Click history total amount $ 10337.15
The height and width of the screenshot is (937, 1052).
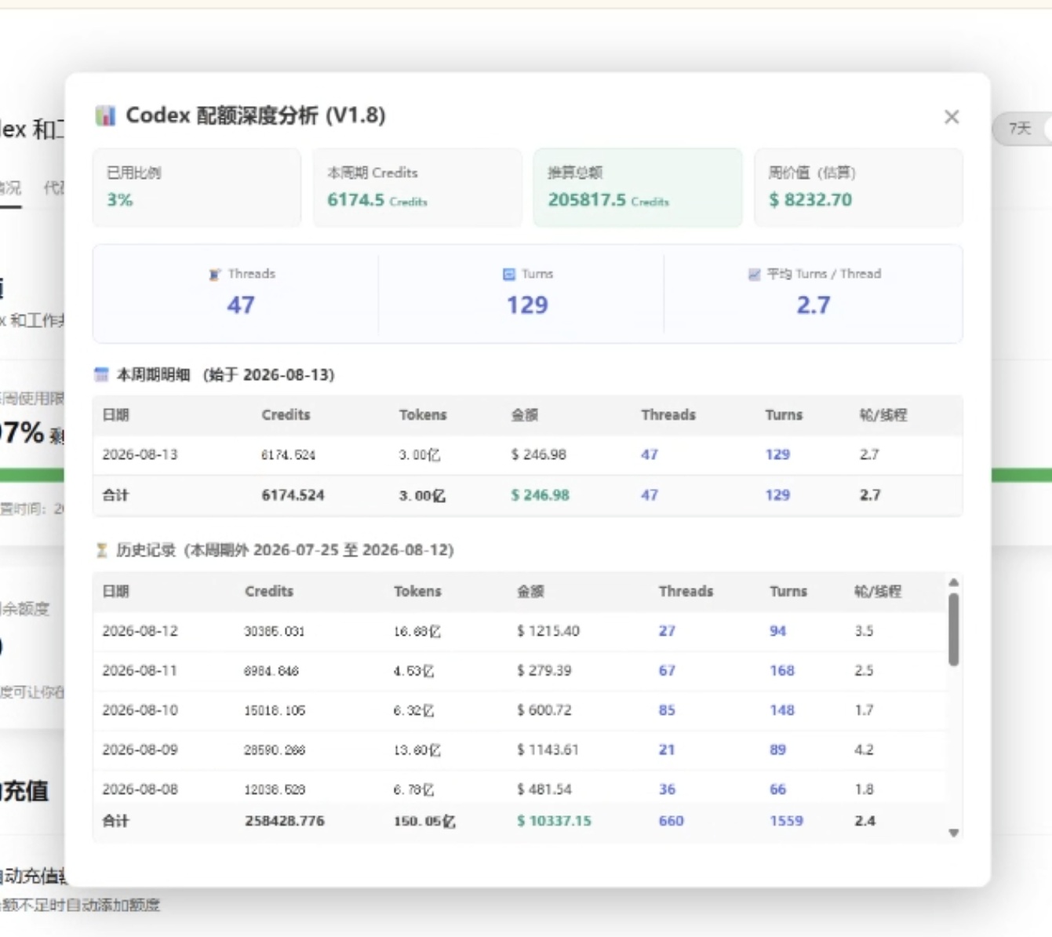tap(554, 821)
